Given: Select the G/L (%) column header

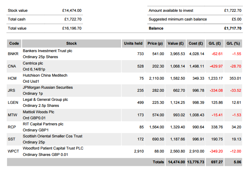Looking at the screenshot, I should point(233,43).
